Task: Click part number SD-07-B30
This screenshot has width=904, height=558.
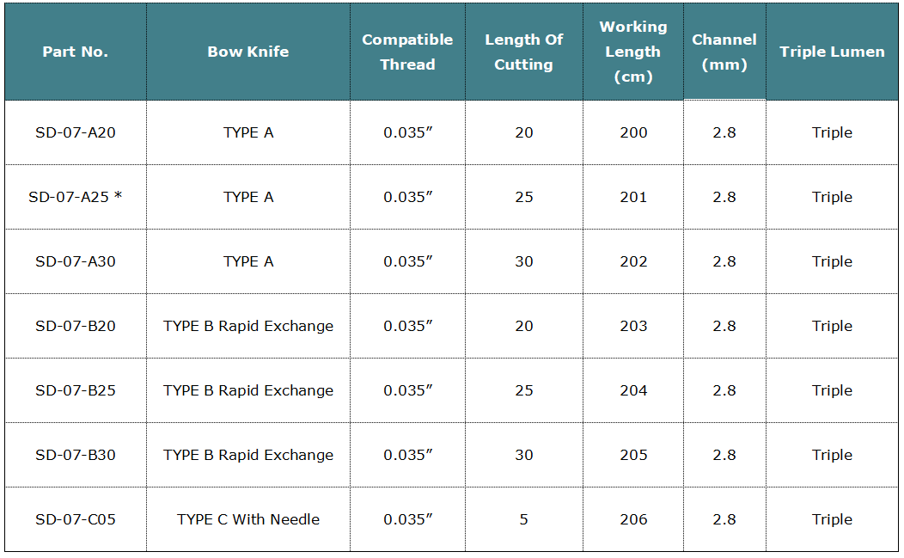Action: [76, 455]
